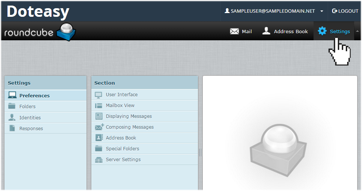This screenshot has height=191, width=362.
Task: Click the user icon beside SAMPLEUSER@SAMPLEDOMAIN.NET
Action: tap(227, 10)
